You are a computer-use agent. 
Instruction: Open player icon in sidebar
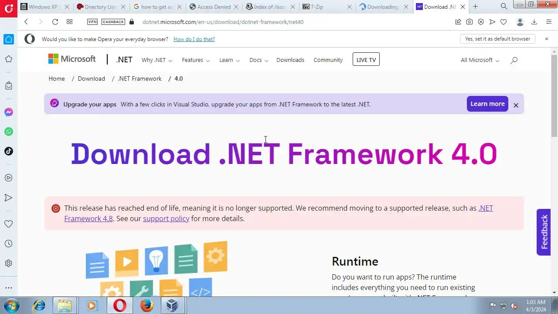click(8, 178)
